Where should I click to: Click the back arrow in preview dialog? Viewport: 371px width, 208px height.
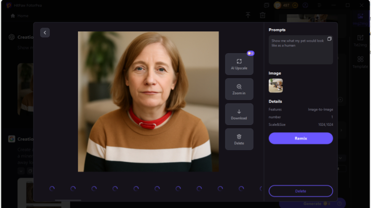(x=45, y=32)
